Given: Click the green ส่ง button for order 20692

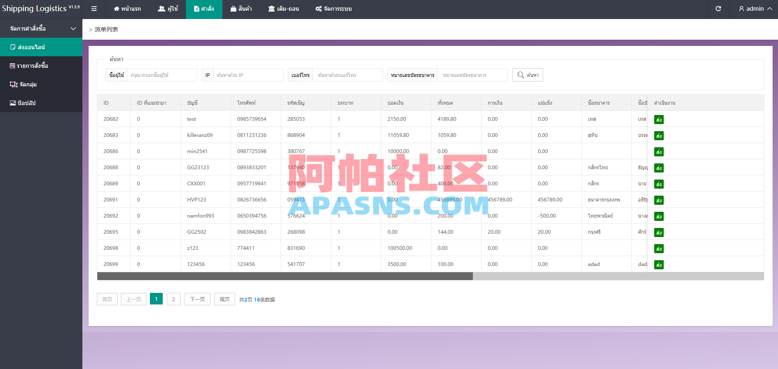Looking at the screenshot, I should (659, 216).
